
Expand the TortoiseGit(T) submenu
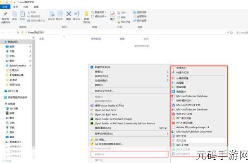167,149
